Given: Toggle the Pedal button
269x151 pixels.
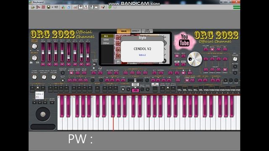Looking at the screenshot, I should [x=177, y=56].
